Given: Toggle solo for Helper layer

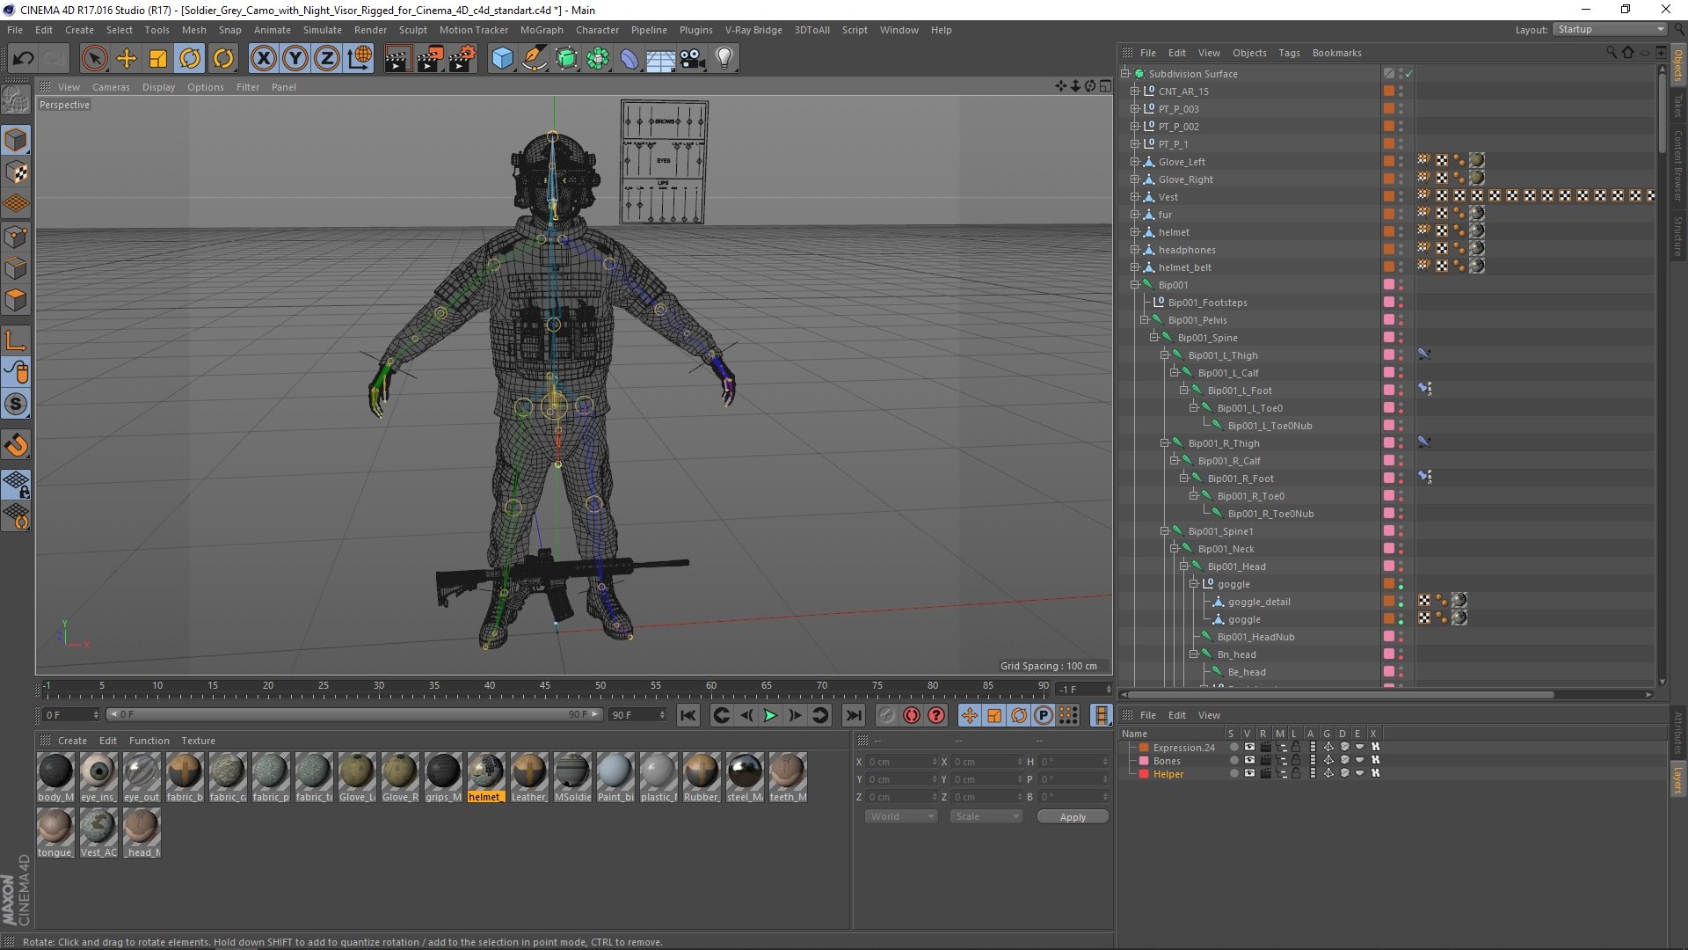Looking at the screenshot, I should (1233, 774).
